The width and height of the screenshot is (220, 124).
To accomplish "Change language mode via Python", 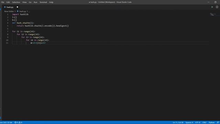I will point(211,123).
